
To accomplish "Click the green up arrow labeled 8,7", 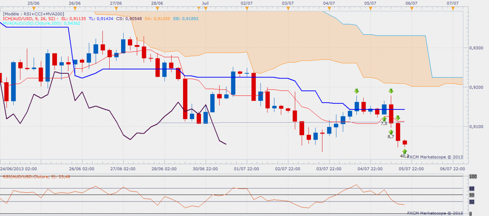I will [391, 132].
